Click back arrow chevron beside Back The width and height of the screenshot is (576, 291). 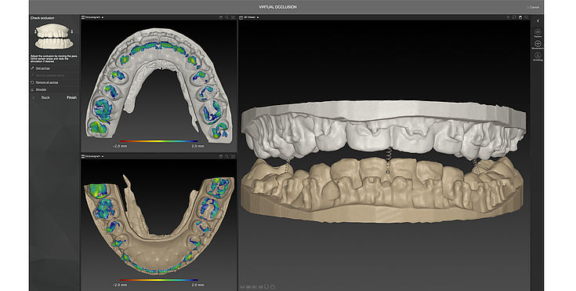pos(34,97)
